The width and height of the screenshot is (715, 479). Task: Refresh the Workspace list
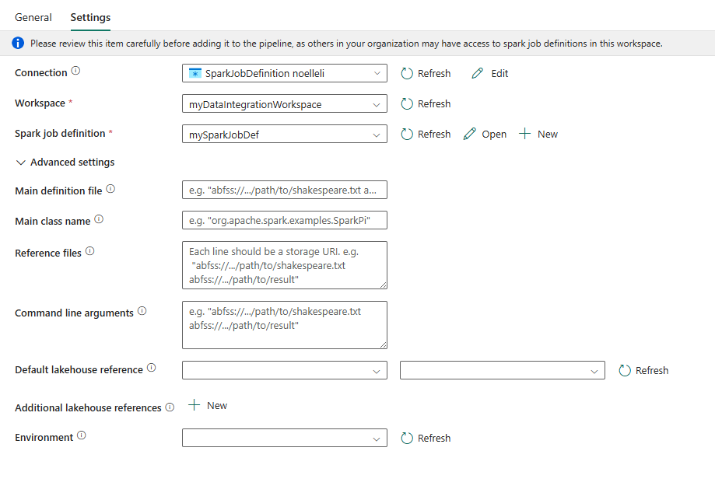click(426, 104)
